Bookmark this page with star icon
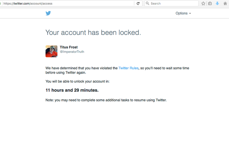Image resolution: width=229 pixels, height=146 pixels. click(203, 4)
